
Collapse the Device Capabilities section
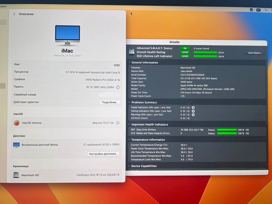129,166
